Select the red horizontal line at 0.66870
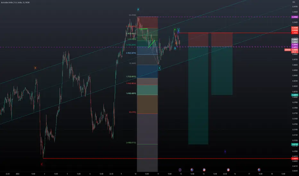 pos(167,158)
